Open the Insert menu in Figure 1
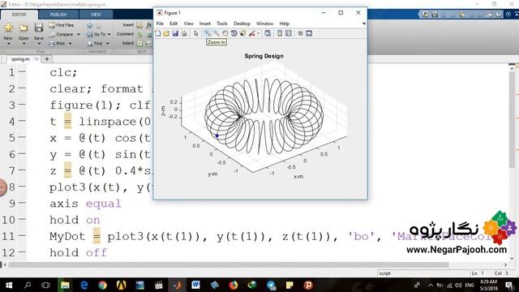 pos(205,24)
